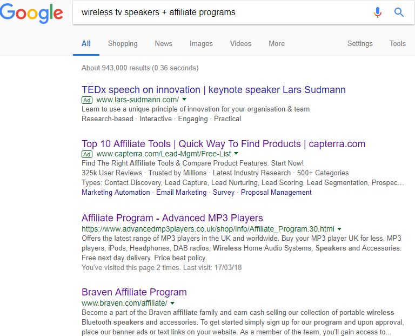415x336 pixels.
Task: Expand arrow next to www.braven.com/affiliate URL
Action: pyautogui.click(x=172, y=303)
